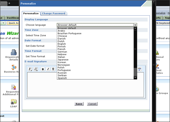Select Korean in language list
This screenshot has width=170, height=122.
tap(95, 62)
